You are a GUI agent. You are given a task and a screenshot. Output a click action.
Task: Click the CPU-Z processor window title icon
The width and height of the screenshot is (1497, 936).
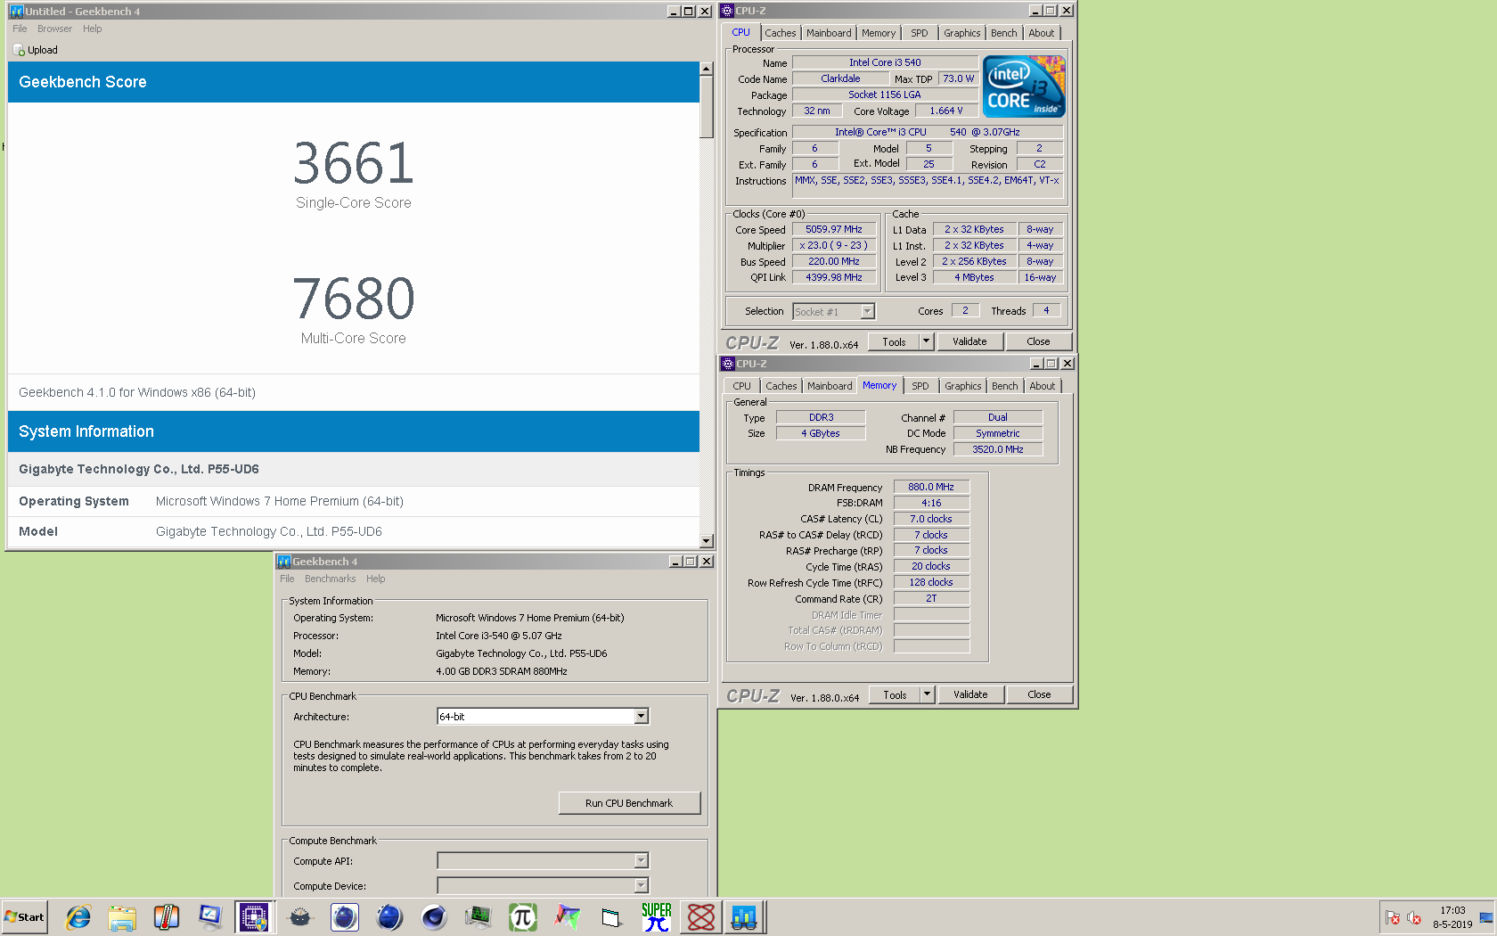727,11
